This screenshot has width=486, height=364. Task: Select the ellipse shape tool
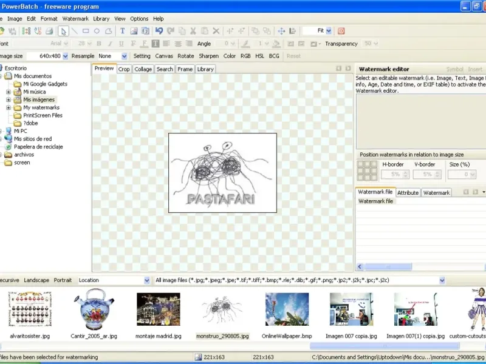point(97,31)
